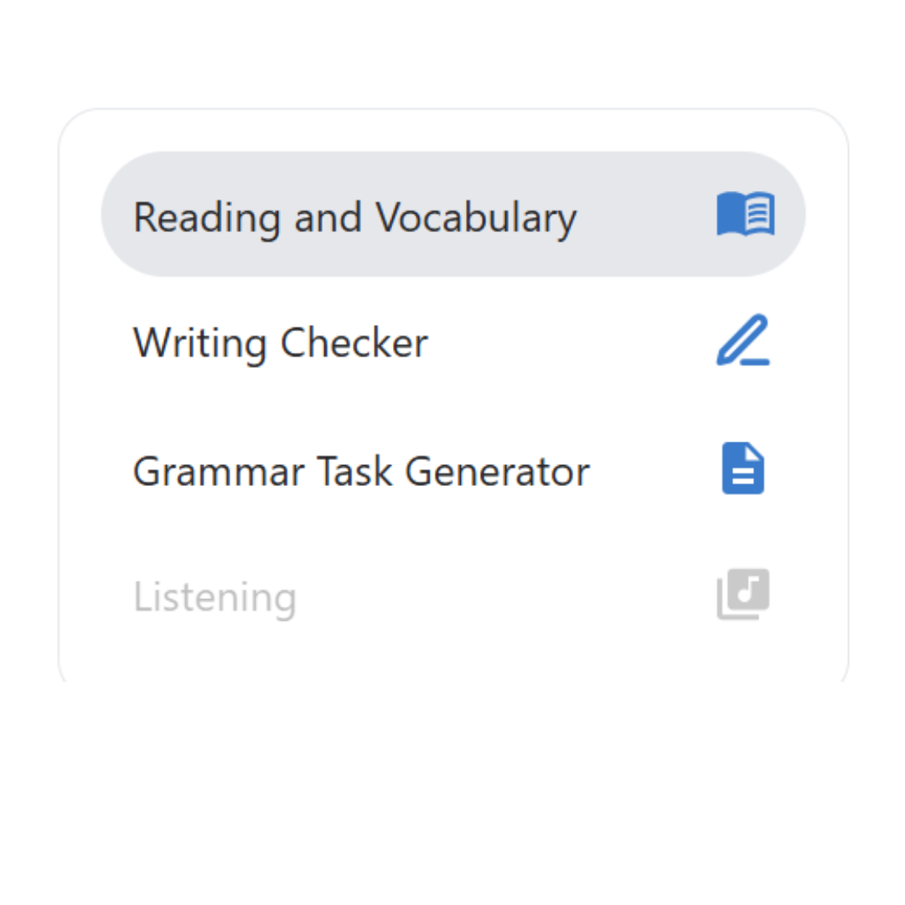Click the highlighted Reading and Vocabulary row
This screenshot has width=905, height=905.
point(452,215)
